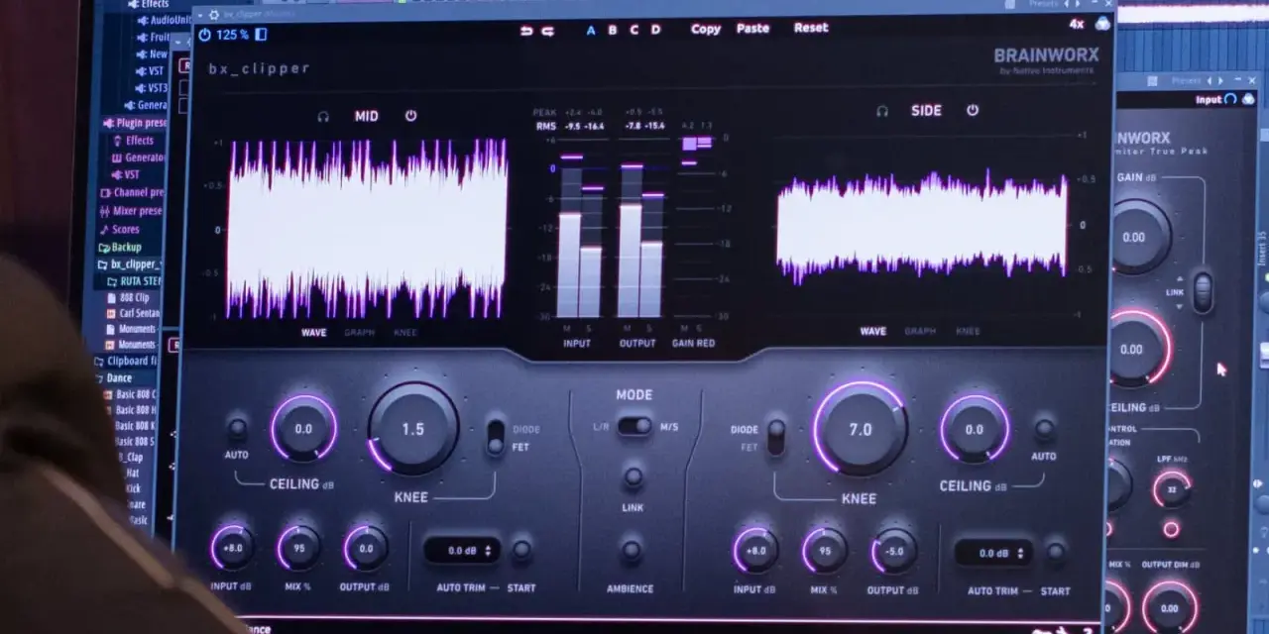Toggle the bx_clipper plugin power icon
The width and height of the screenshot is (1269, 634).
pos(204,35)
